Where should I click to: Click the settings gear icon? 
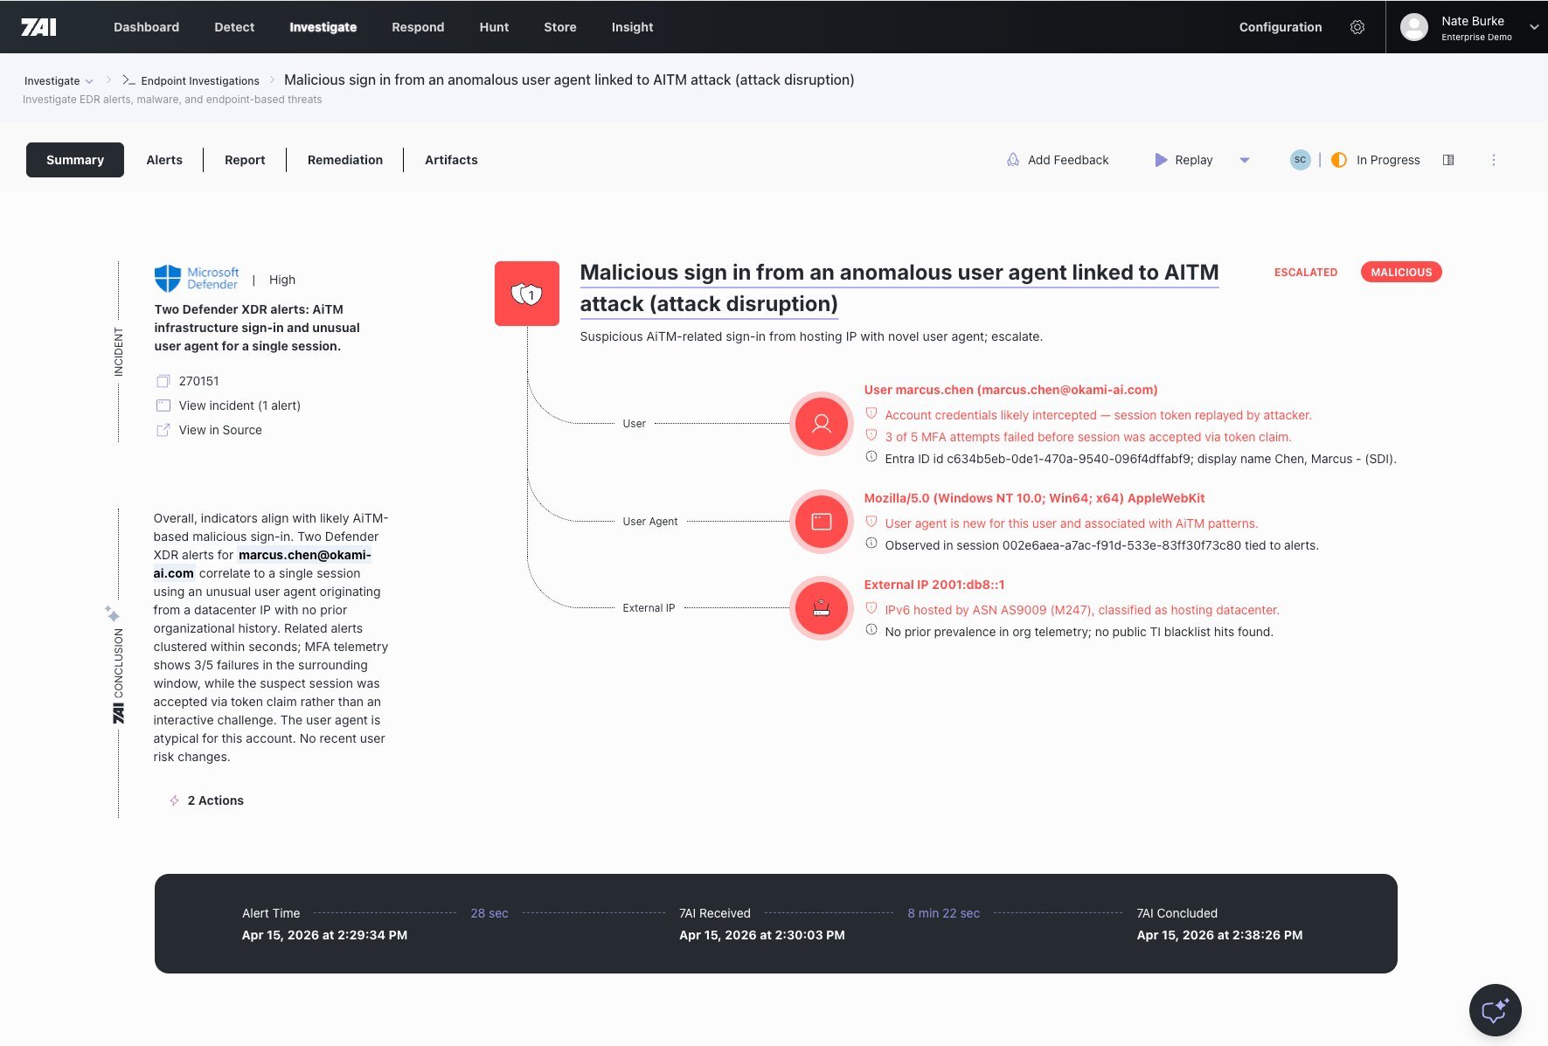(1357, 27)
